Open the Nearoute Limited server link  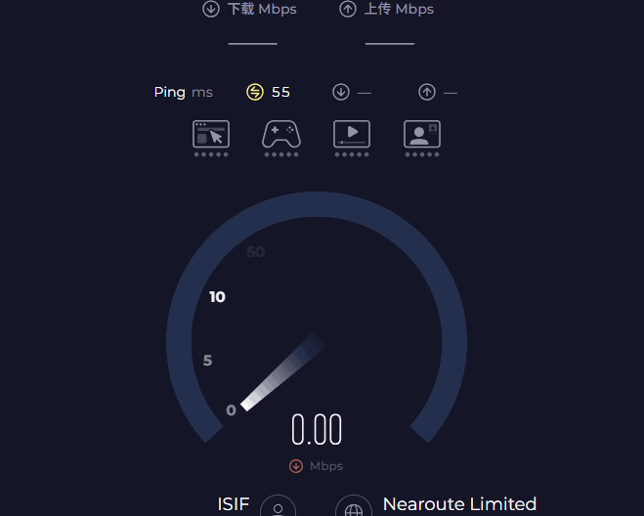459,504
